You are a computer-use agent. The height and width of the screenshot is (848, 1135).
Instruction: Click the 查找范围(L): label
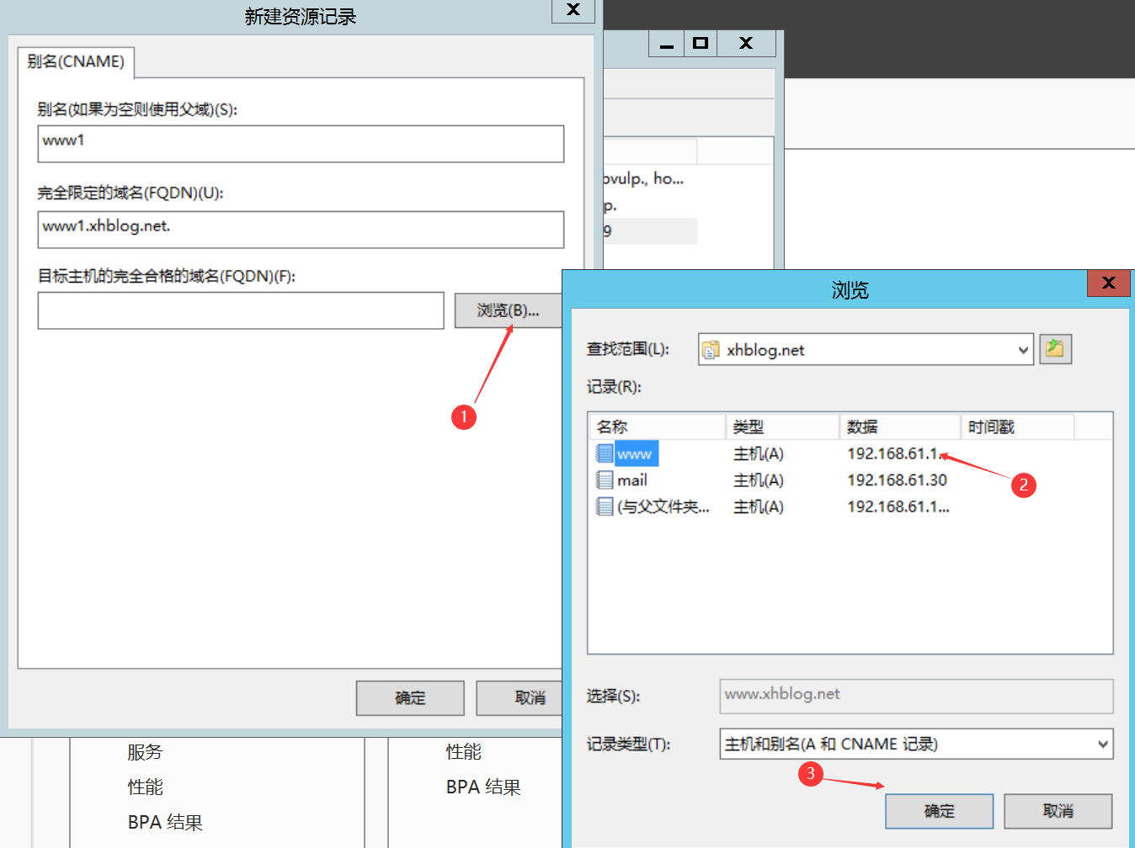pos(628,349)
